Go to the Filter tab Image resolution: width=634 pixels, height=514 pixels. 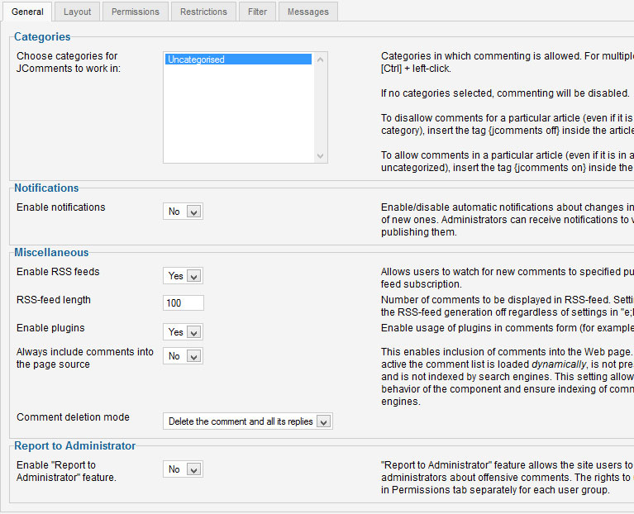(257, 12)
